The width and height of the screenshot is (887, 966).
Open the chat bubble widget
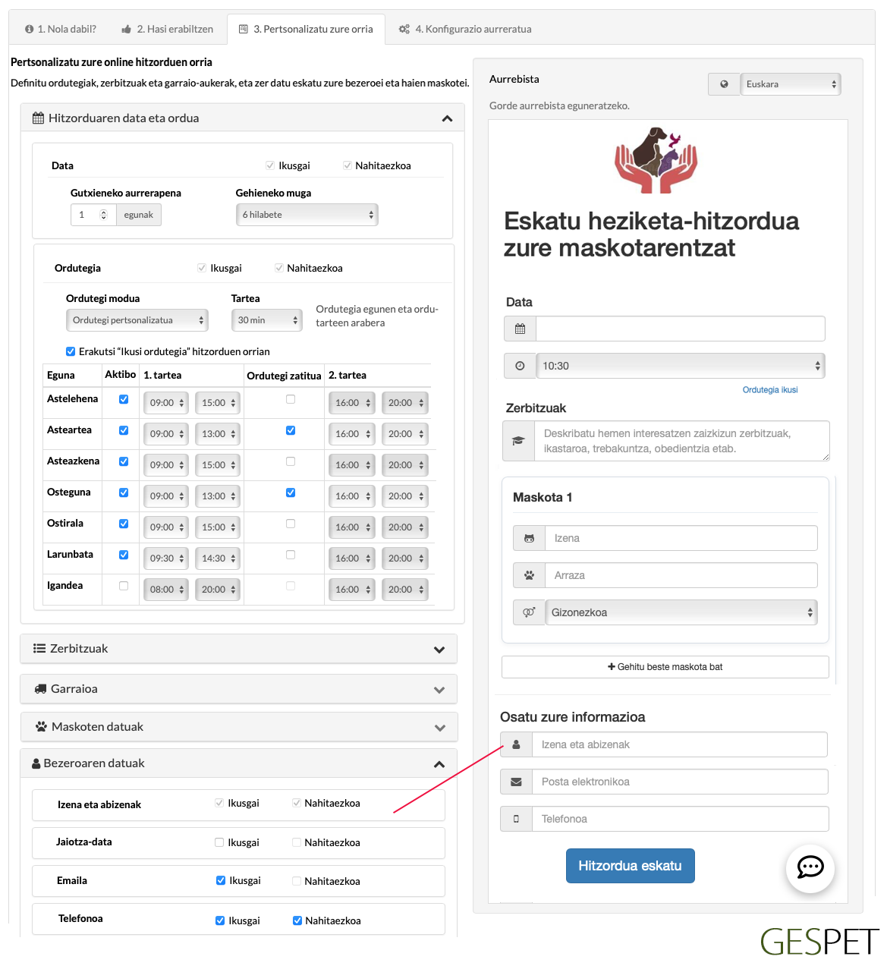click(x=810, y=867)
